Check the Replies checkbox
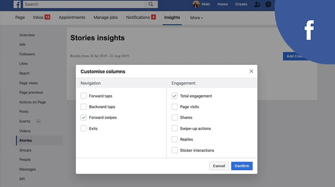The height and width of the screenshot is (187, 335). pos(175,139)
